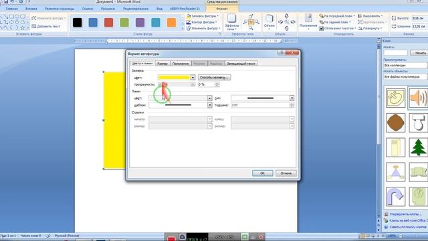Select the blue shape style swatch

[93, 22]
